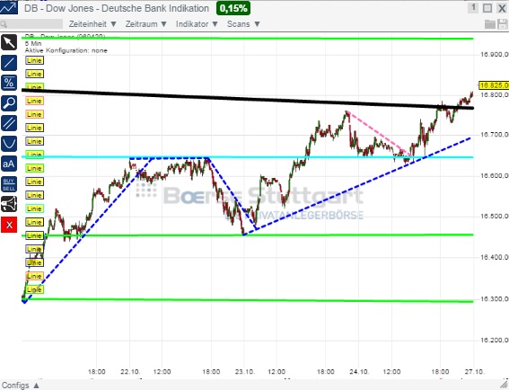Click the red X delete tool
509x390 pixels.
pyautogui.click(x=9, y=225)
